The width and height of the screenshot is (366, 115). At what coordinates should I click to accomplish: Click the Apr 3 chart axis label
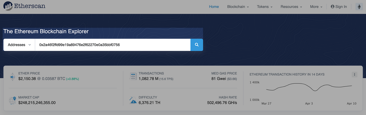[309, 104]
